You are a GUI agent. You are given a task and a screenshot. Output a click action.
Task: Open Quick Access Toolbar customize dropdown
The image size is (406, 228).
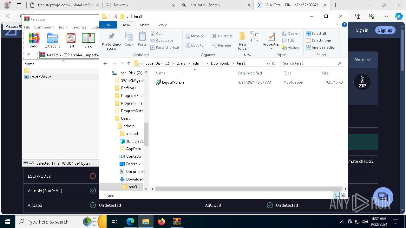(x=128, y=16)
